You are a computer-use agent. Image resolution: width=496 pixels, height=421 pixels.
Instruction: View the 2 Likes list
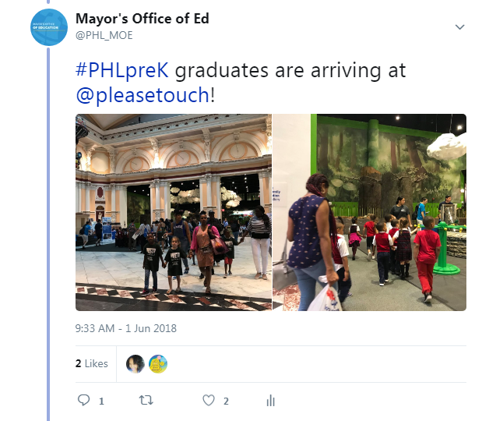click(92, 363)
